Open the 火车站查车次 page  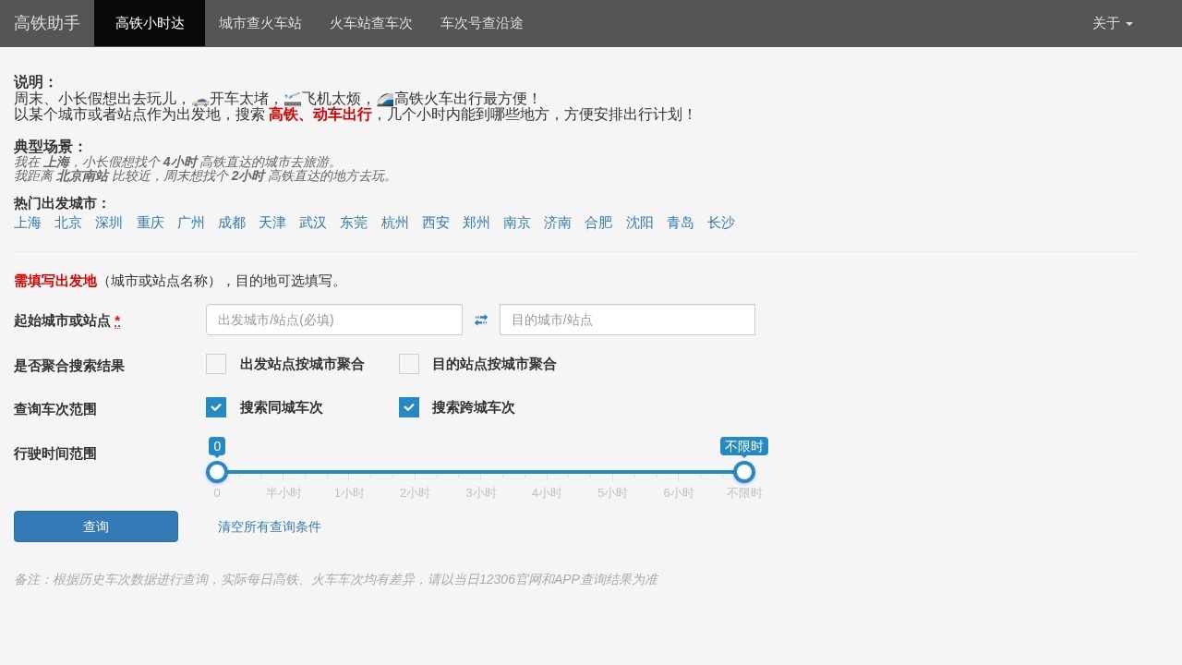coord(371,23)
